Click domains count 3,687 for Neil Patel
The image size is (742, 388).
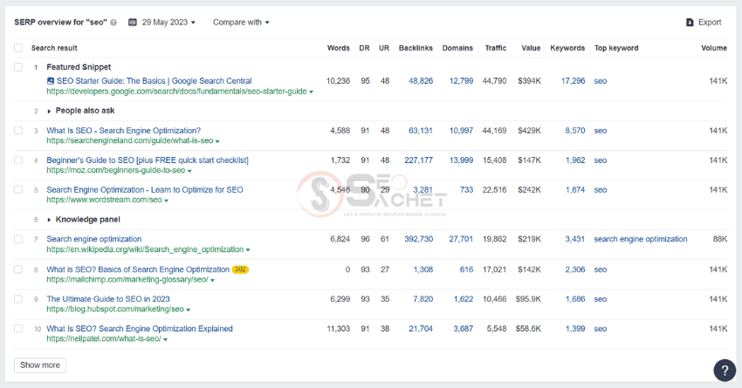[464, 329]
